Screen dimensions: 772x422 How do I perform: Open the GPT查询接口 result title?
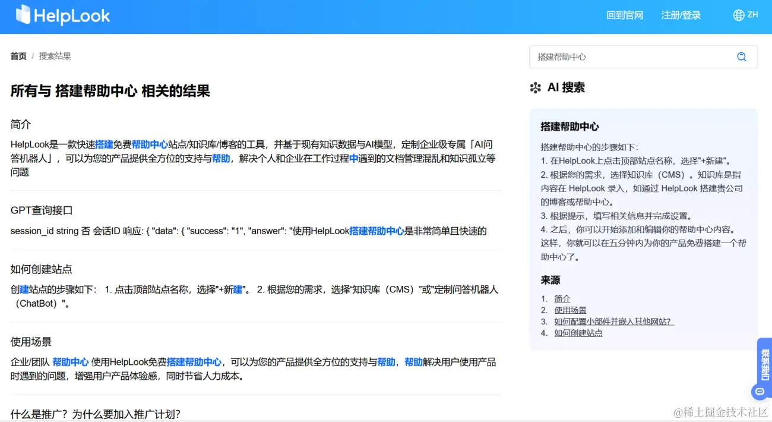click(42, 210)
